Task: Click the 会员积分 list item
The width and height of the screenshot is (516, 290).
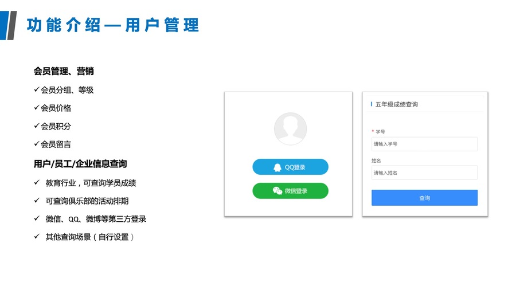Action: coord(56,126)
